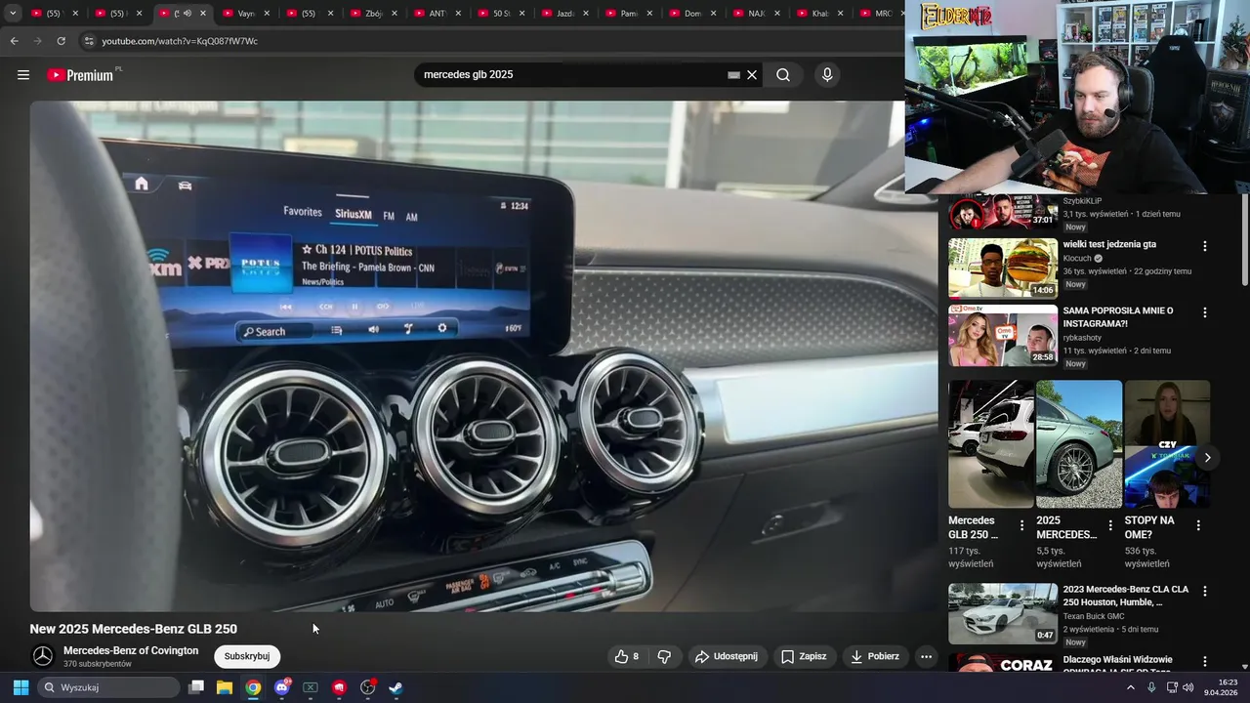The width and height of the screenshot is (1250, 703).
Task: Open white Mercedes GLB 250 short thumbnail
Action: [x=990, y=444]
